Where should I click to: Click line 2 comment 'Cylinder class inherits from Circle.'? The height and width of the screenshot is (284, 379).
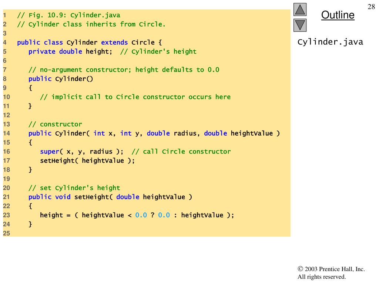pyautogui.click(x=91, y=24)
